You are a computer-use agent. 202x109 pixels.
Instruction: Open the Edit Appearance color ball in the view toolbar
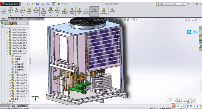click(125, 19)
